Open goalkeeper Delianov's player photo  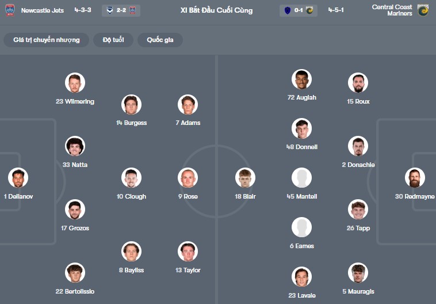pos(18,178)
